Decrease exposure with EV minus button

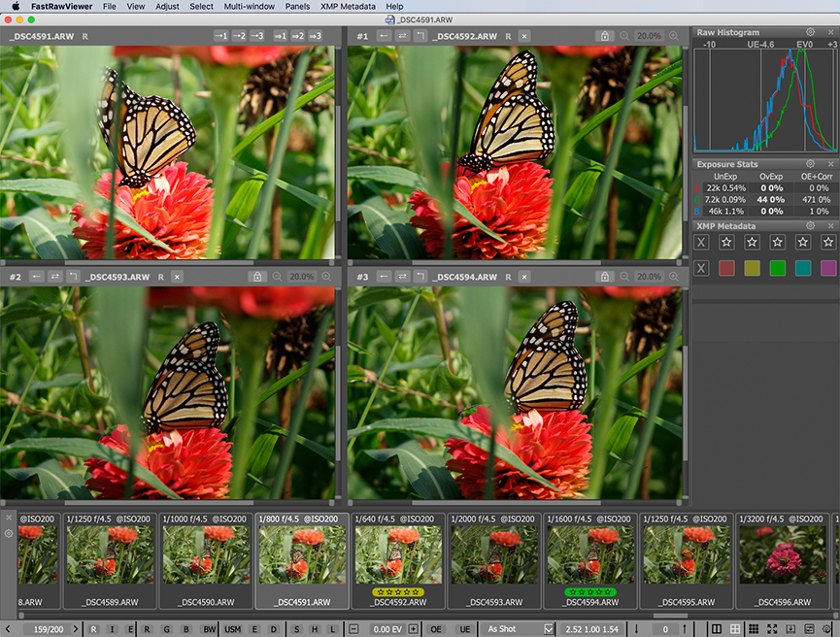[353, 629]
